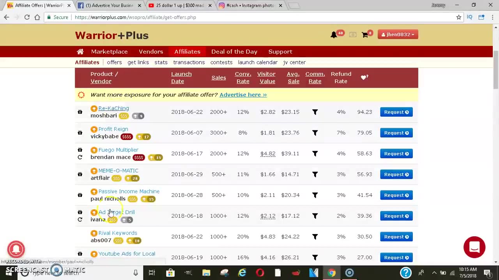
Task: Open the vendor vickybabe profile
Action: 104,136
